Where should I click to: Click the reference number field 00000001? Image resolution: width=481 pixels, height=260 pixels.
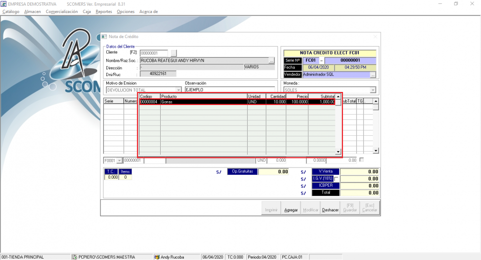click(133, 160)
